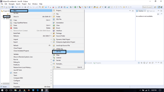Screen dimensions: 164x92
Task: Expand the Azure project tree node
Action: click(x=2, y=17)
